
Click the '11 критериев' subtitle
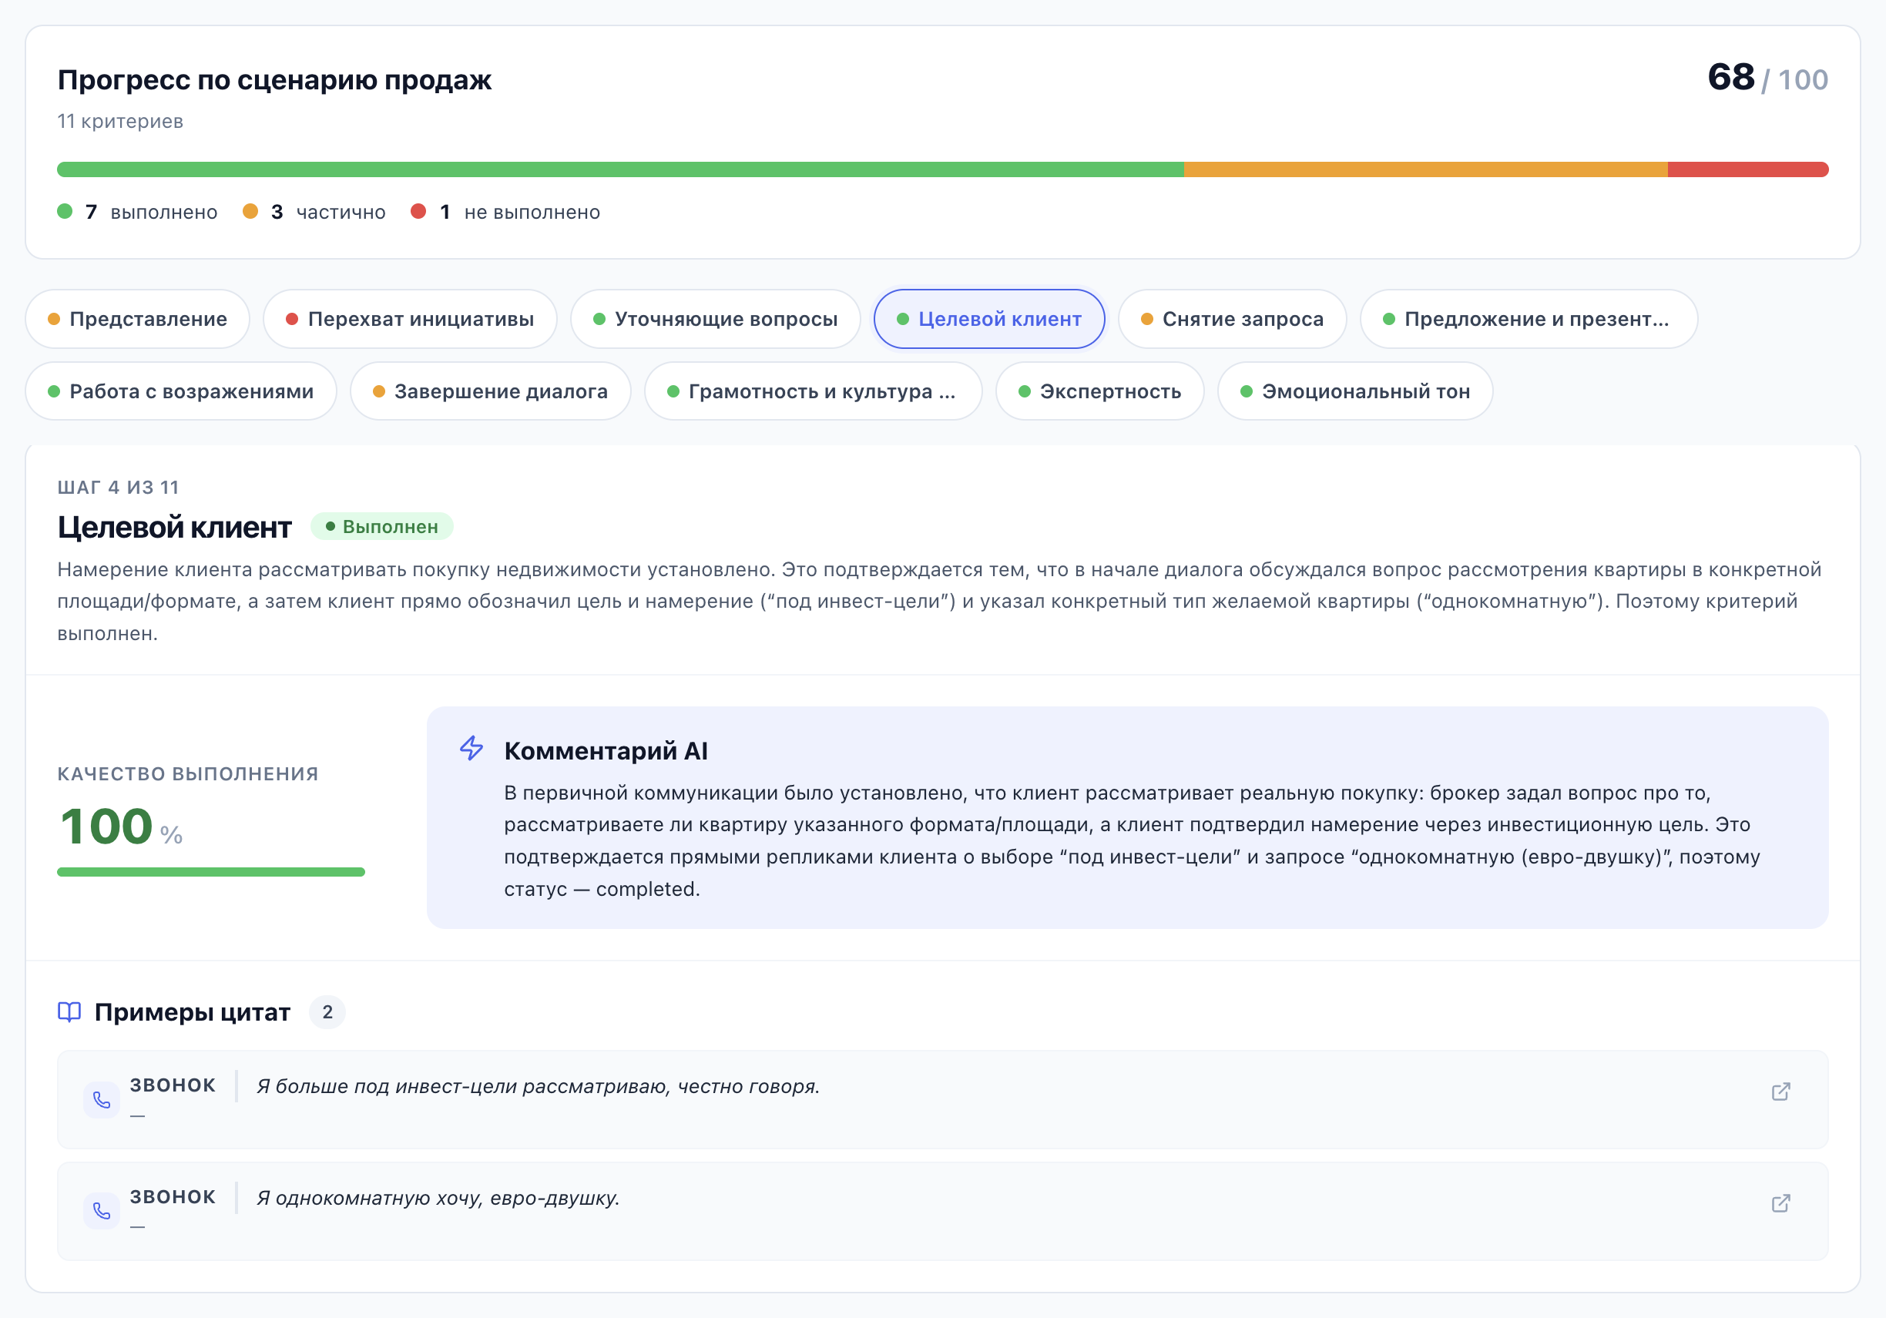(120, 122)
